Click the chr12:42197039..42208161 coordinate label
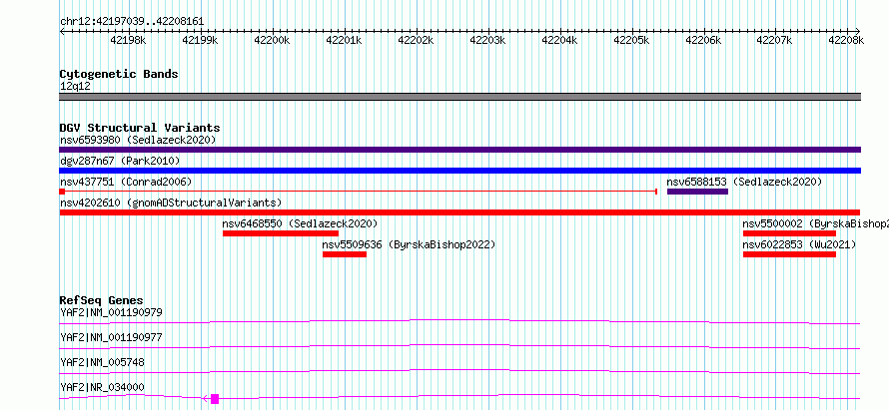889x410 pixels. pos(132,22)
